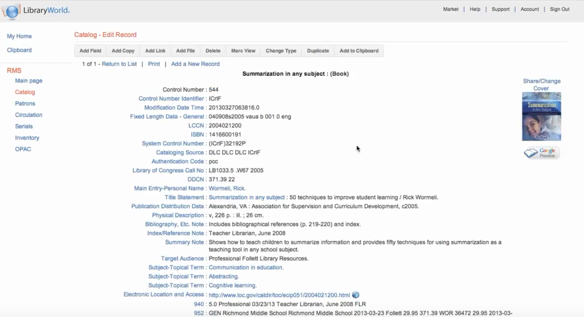Click Return to List
Image resolution: width=584 pixels, height=317 pixels.
[x=118, y=64]
